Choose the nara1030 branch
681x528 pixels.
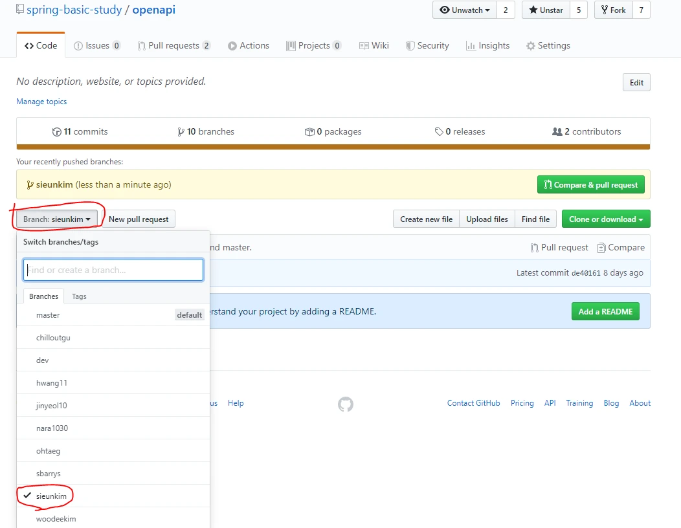pyautogui.click(x=113, y=428)
